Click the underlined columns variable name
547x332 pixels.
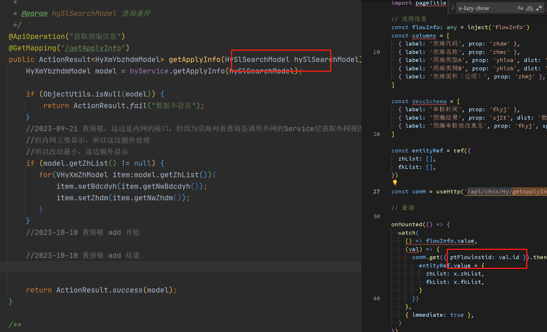(424, 36)
